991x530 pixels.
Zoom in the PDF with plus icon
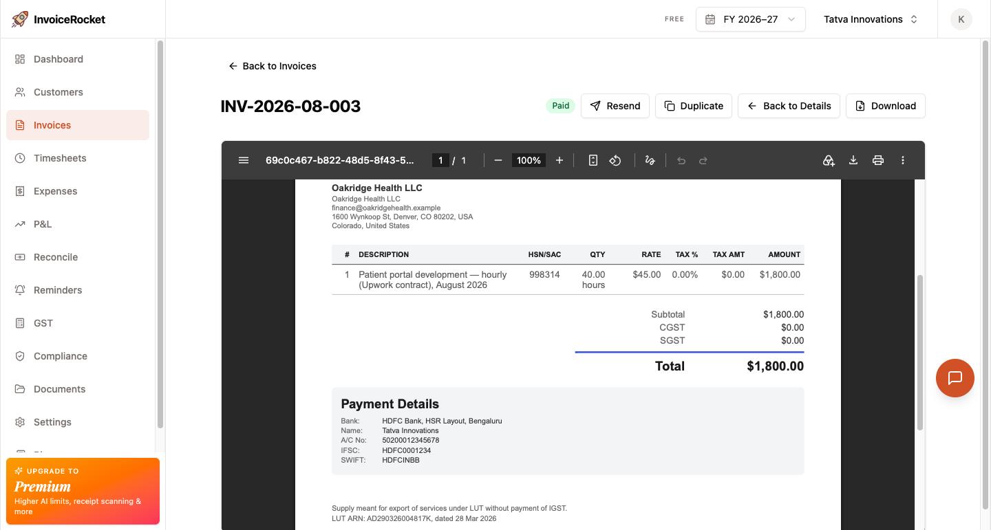560,160
